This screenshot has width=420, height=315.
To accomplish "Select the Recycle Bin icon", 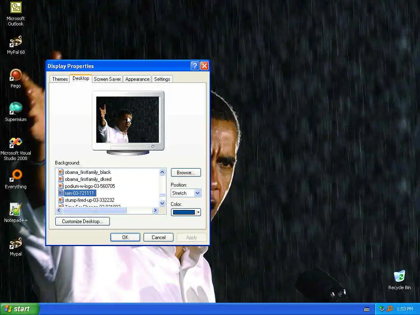I will [x=399, y=280].
